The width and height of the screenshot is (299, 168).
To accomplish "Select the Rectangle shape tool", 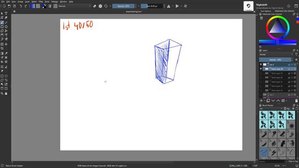I will coord(2,27).
